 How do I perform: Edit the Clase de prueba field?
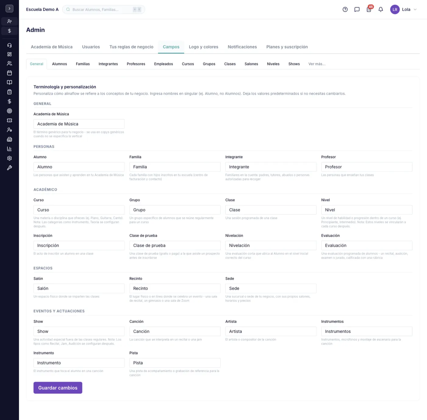tap(175, 246)
